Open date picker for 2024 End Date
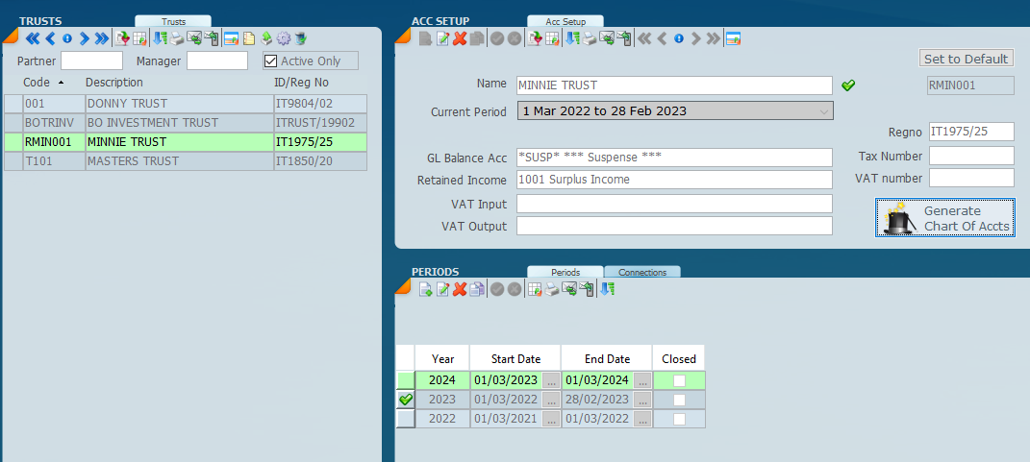This screenshot has width=1030, height=462. pyautogui.click(x=642, y=380)
